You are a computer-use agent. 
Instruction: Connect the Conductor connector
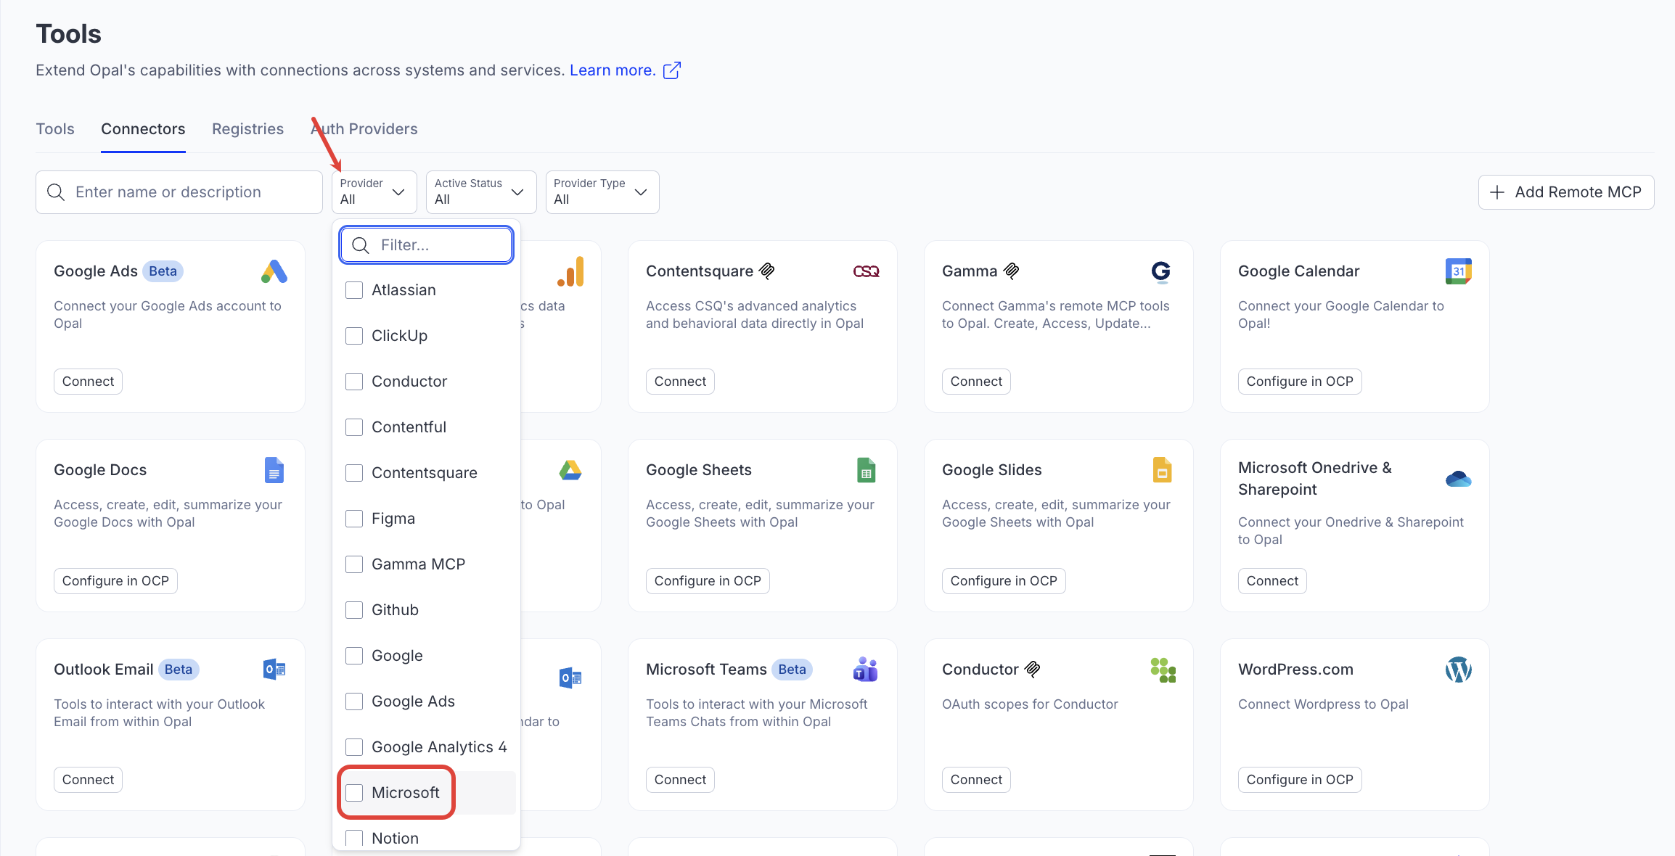[976, 780]
